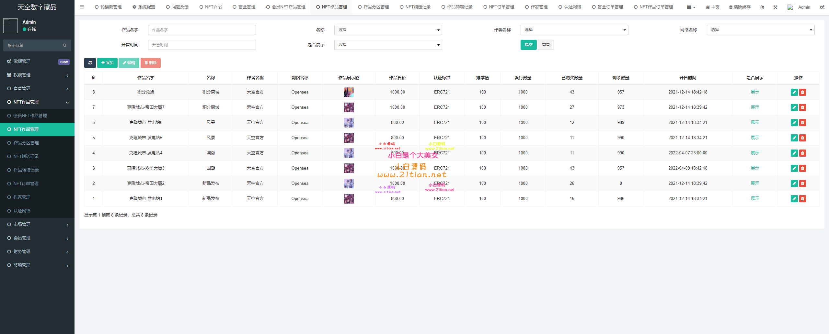This screenshot has width=829, height=334.
Task: Click the fullscreen expand icon in header
Action: coord(775,7)
